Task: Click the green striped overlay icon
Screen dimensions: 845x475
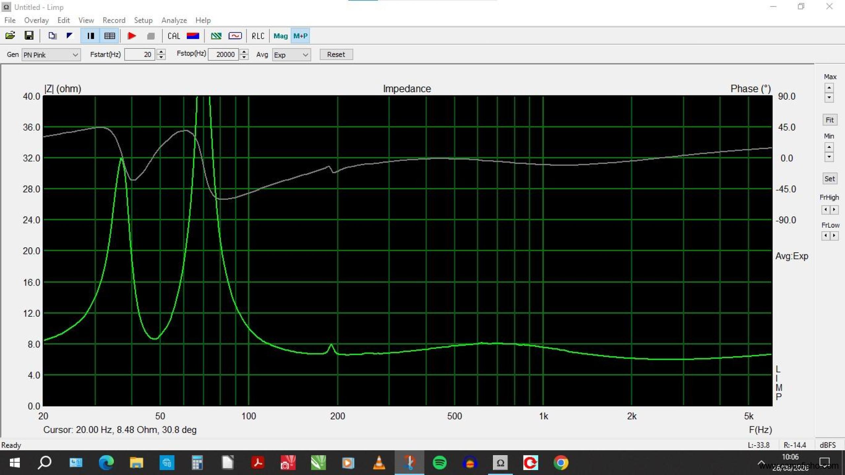Action: point(216,36)
